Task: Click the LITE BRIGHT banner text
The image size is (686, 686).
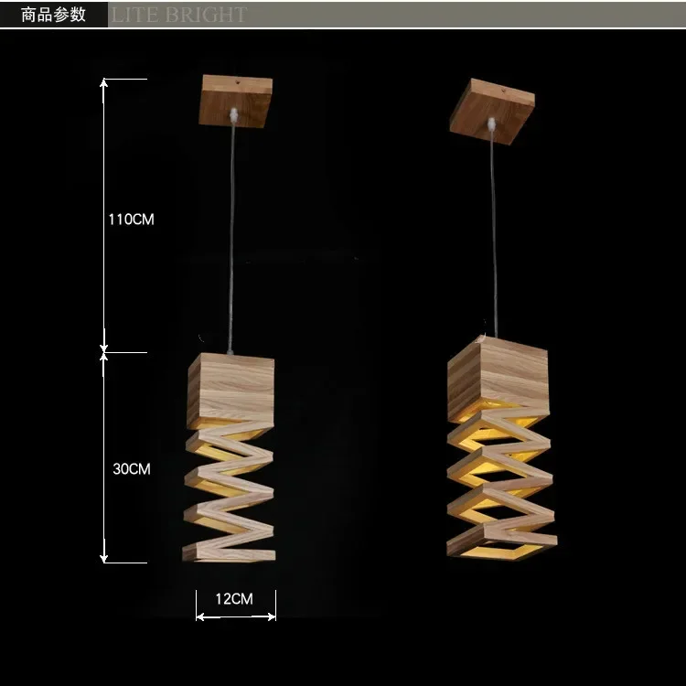Action: (x=179, y=15)
